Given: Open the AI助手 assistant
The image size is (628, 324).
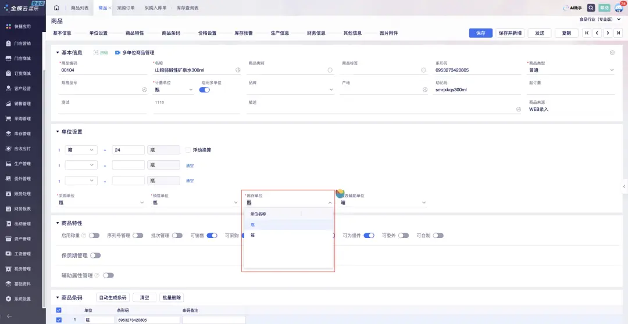Looking at the screenshot, I should (572, 8).
